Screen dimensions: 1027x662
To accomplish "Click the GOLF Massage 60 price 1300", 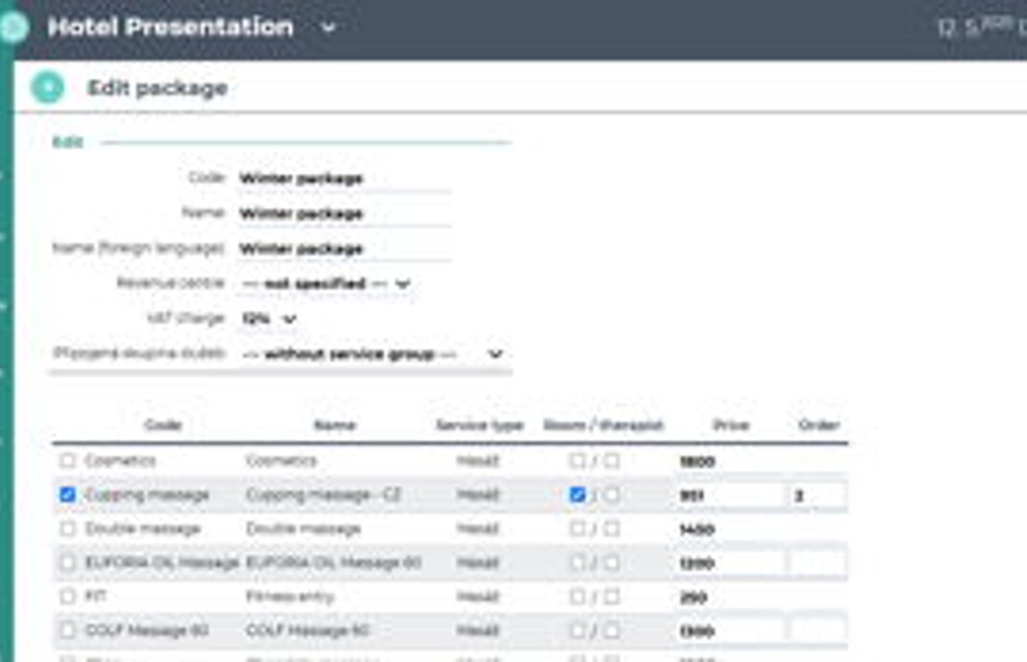I will (729, 631).
